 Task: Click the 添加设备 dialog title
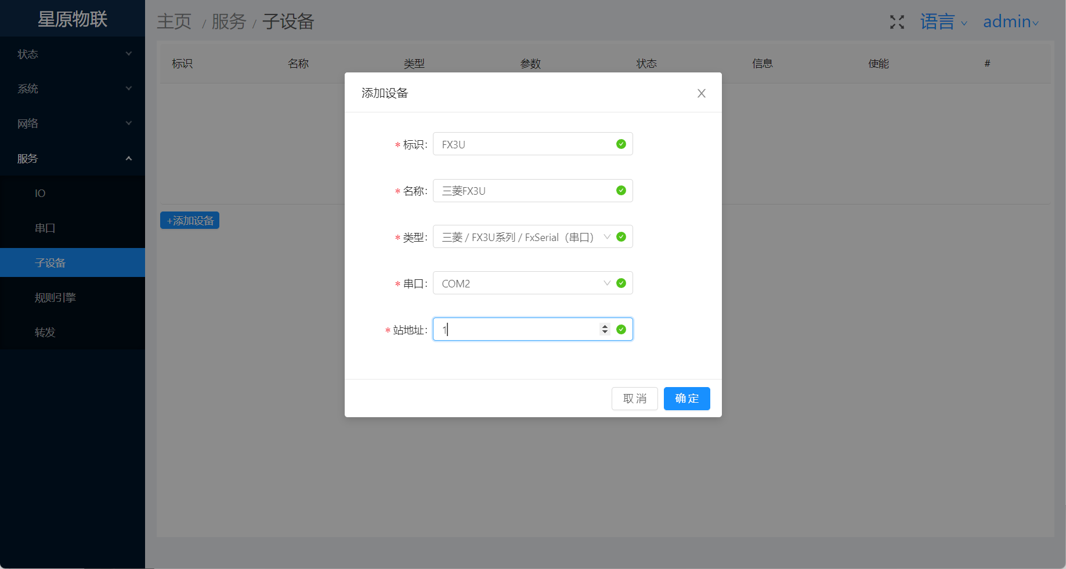tap(385, 93)
